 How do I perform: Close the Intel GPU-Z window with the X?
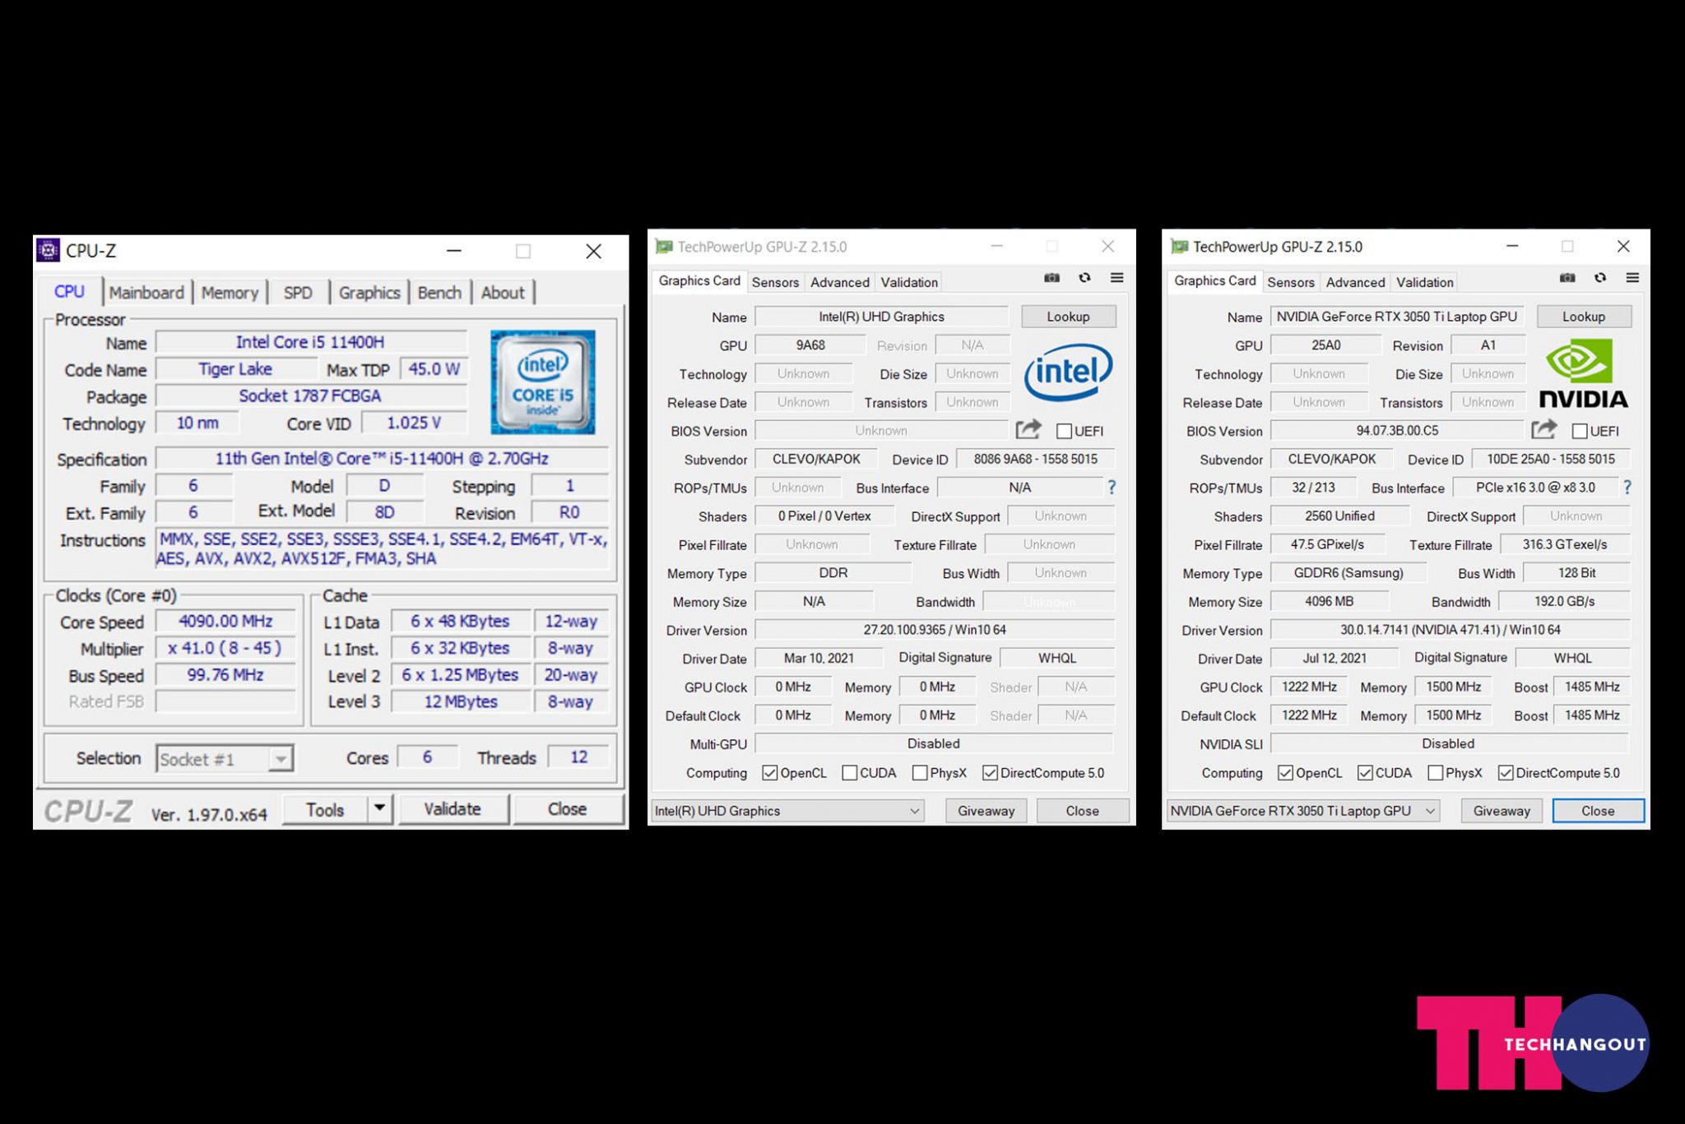1108,247
